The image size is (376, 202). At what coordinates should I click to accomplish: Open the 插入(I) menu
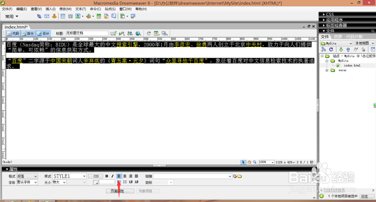(50, 9)
